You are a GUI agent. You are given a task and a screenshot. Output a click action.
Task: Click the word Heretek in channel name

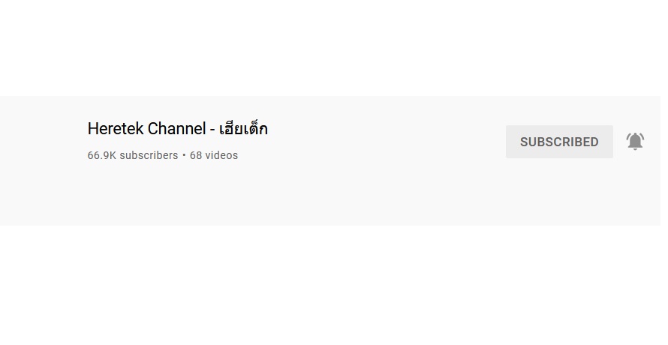[115, 129]
